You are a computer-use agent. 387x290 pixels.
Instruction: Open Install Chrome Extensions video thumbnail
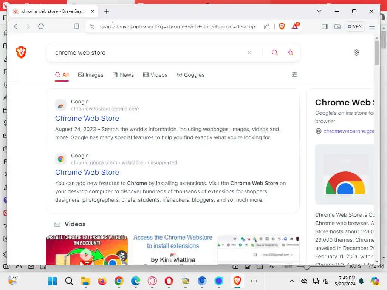tap(87, 250)
